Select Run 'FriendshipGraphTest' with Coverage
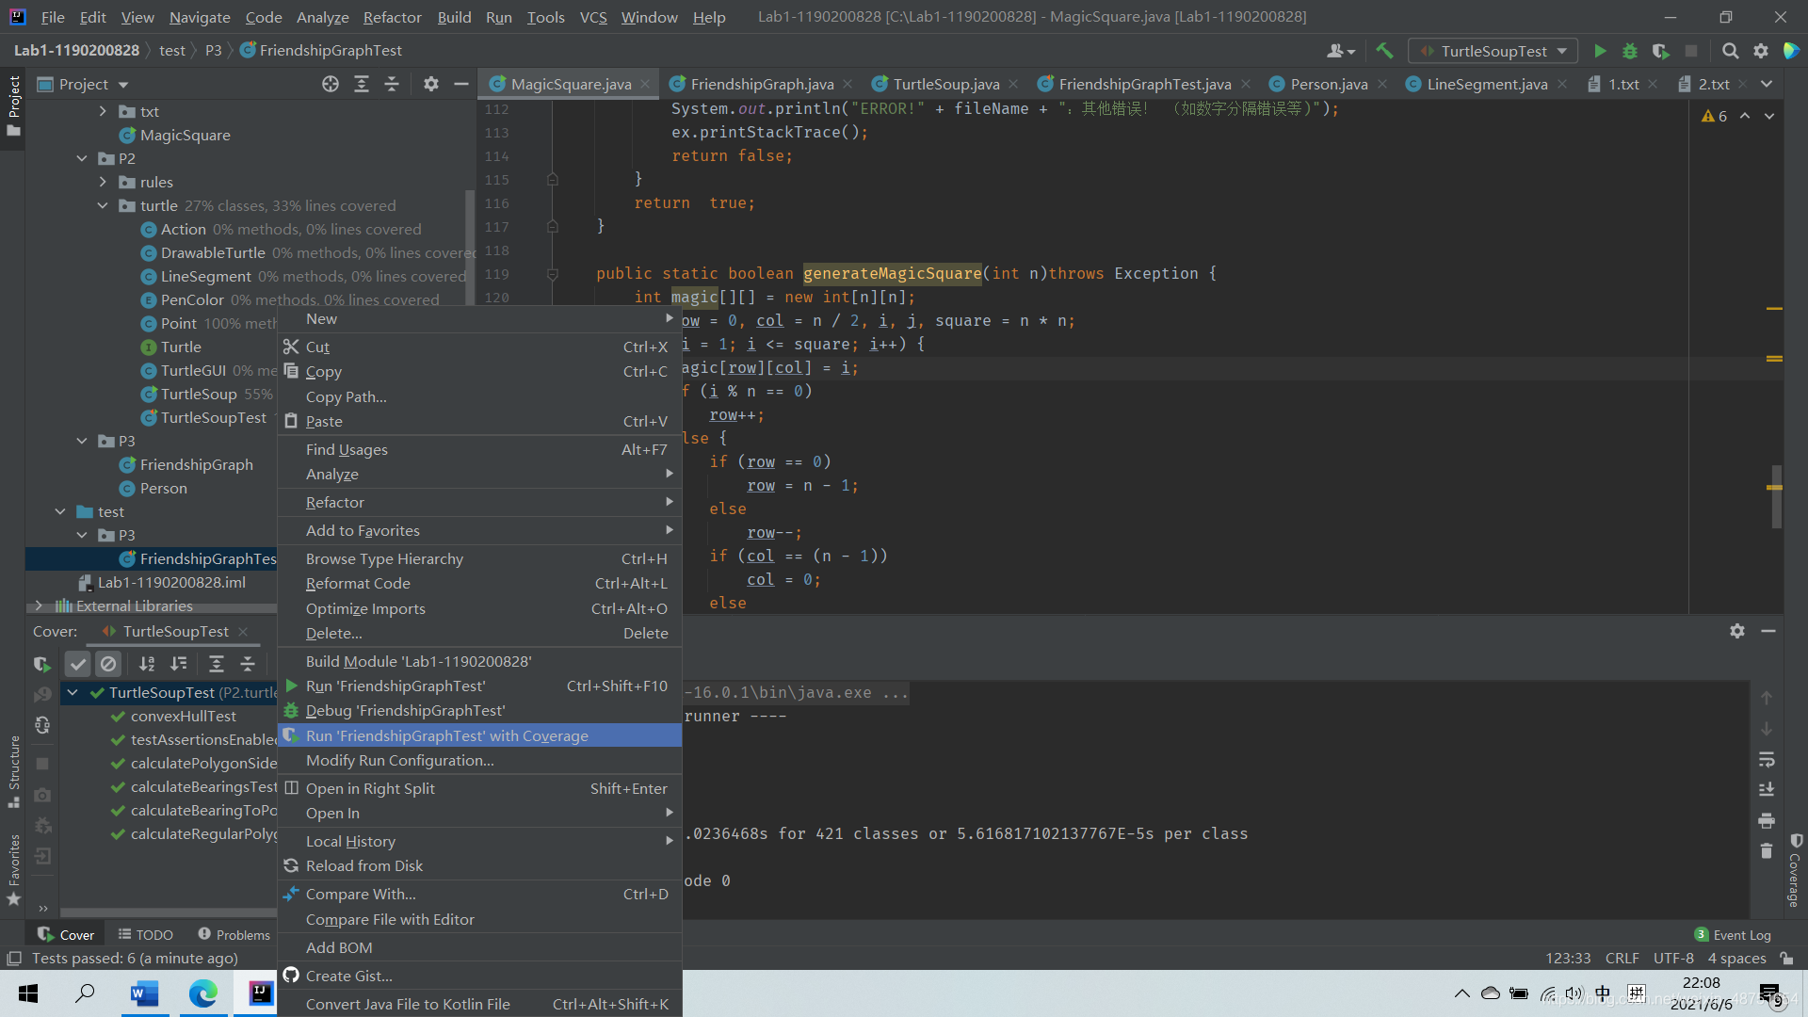 pyautogui.click(x=479, y=735)
